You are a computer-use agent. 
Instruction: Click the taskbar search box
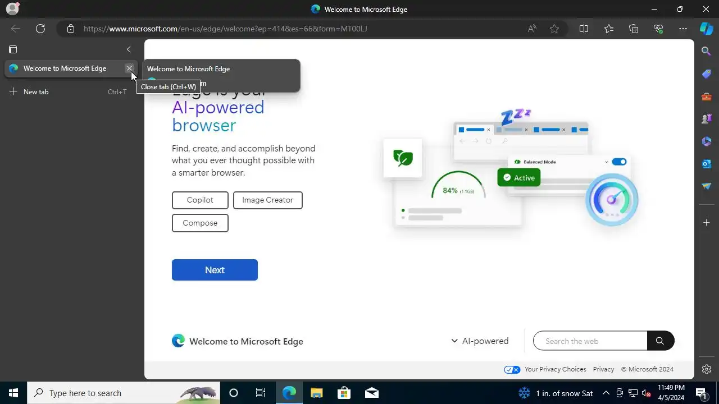click(124, 393)
